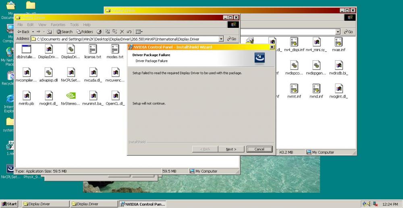403x208 pixels.
Task: Select the NvCPLSet... desktop shortcut
Action: click(10, 171)
